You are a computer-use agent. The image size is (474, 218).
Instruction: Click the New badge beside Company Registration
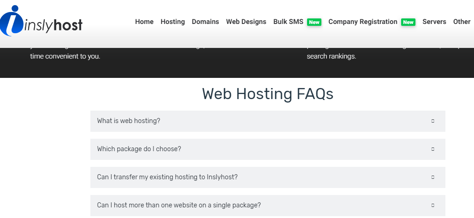point(408,22)
